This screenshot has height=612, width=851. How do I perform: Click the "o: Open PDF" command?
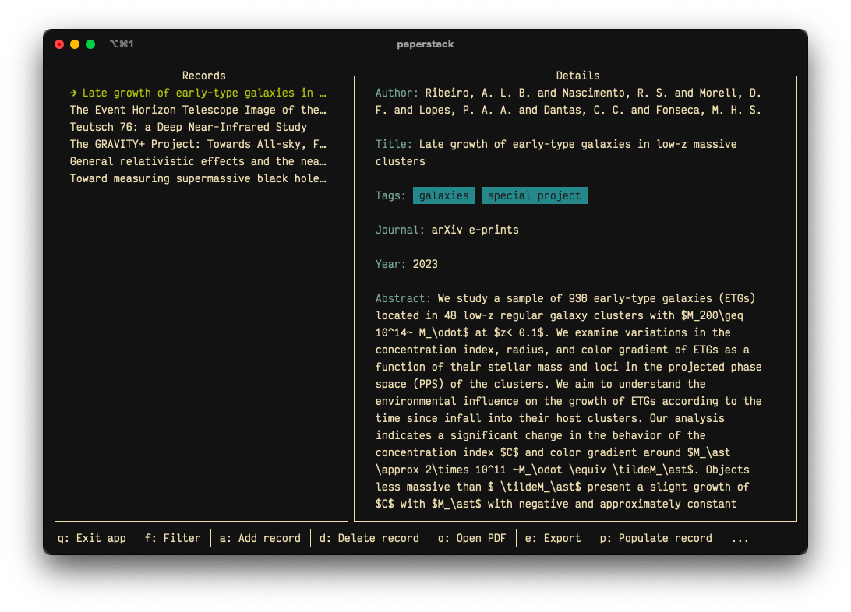[473, 538]
